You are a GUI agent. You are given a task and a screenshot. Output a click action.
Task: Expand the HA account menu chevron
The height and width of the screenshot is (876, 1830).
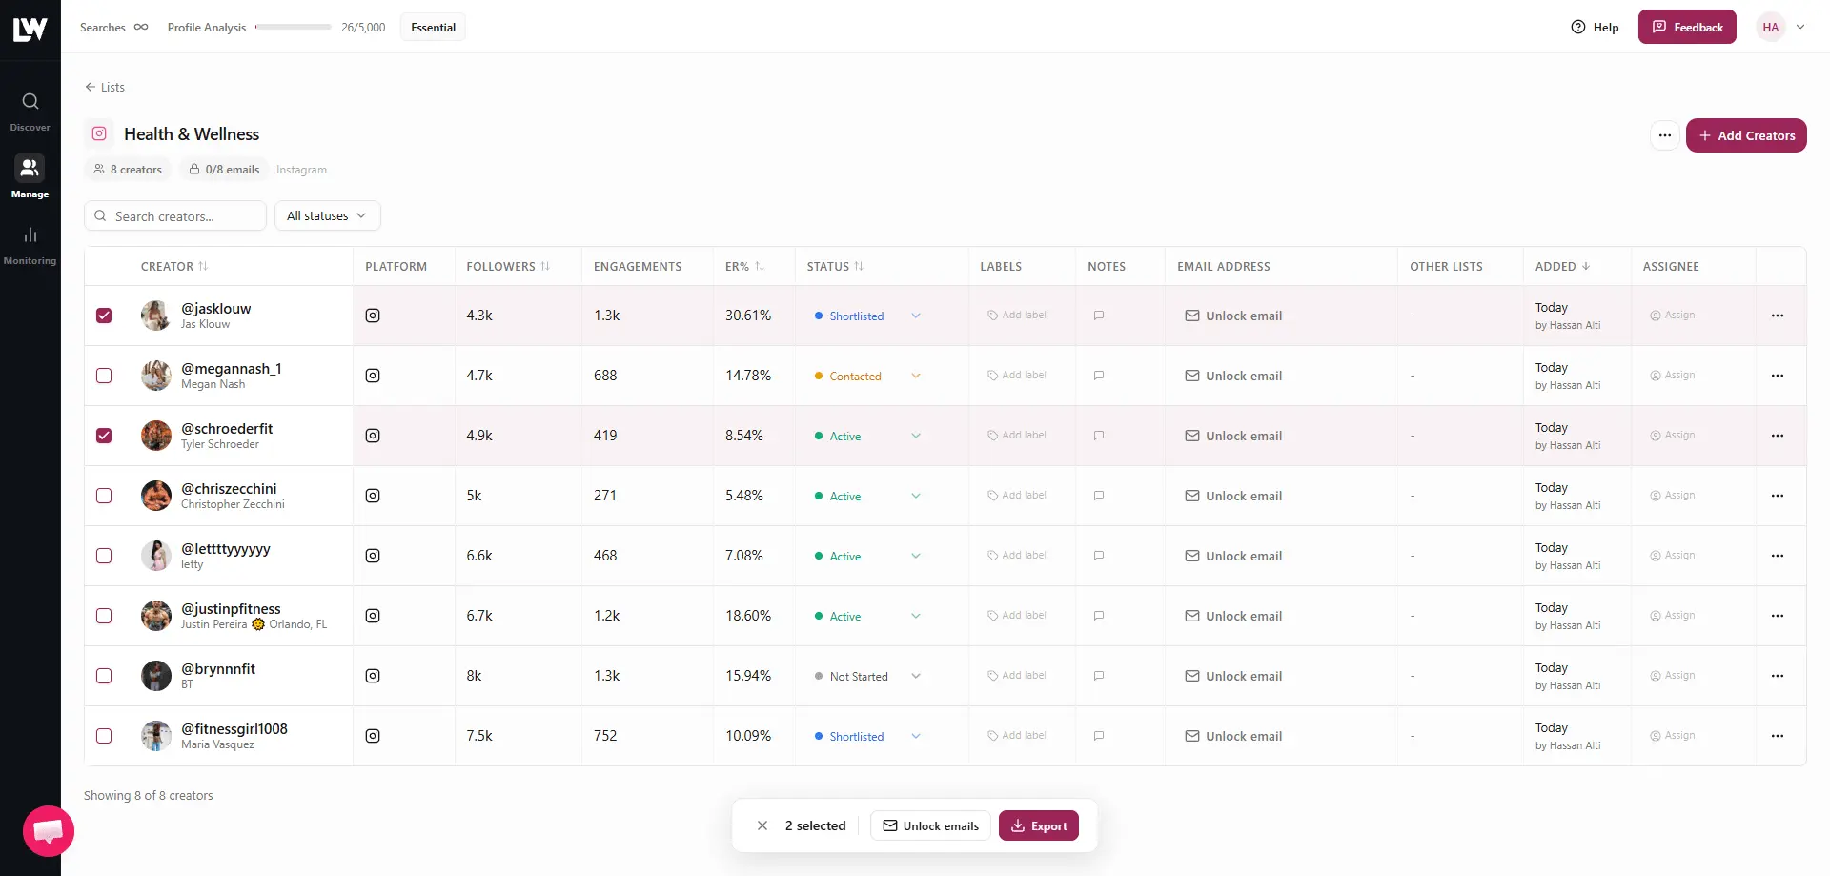1800,27
